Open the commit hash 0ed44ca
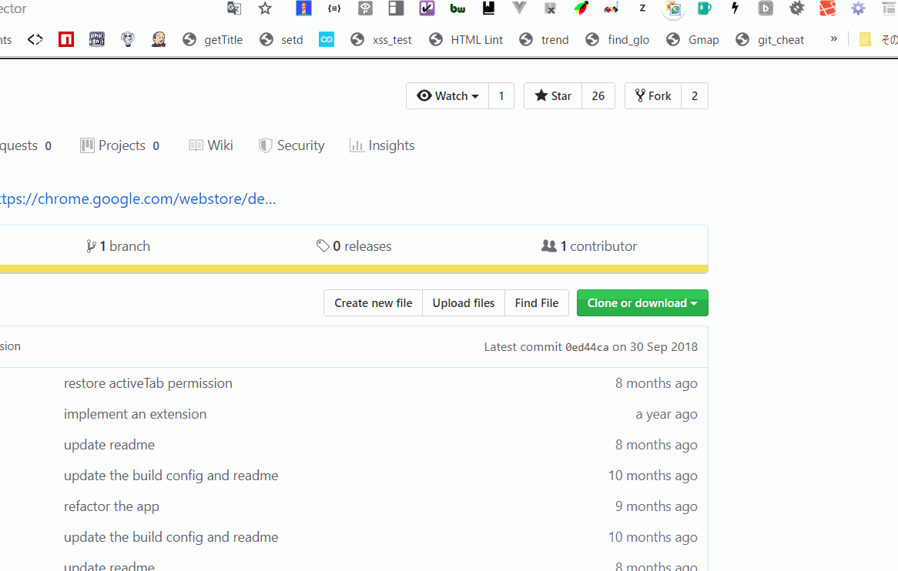The width and height of the screenshot is (898, 571). 587,347
